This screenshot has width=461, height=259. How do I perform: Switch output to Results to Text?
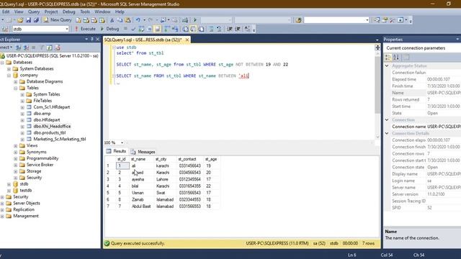pos(186,29)
